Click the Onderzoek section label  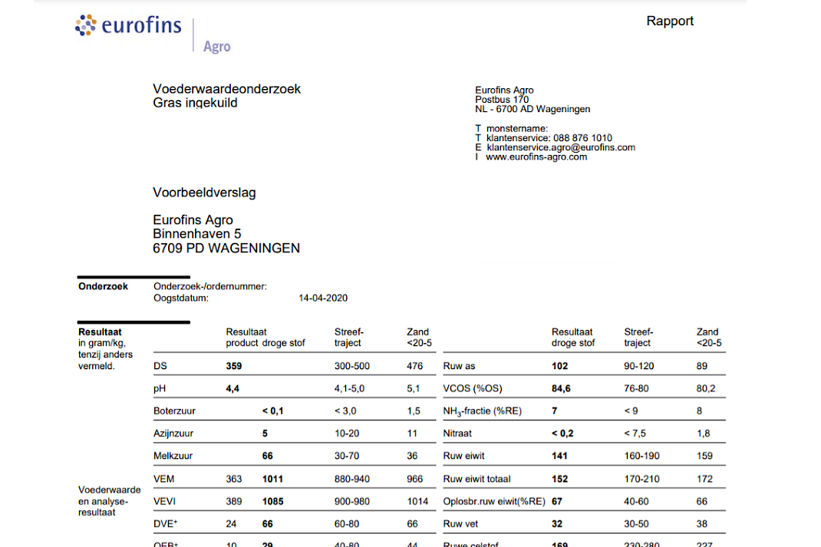tap(103, 286)
